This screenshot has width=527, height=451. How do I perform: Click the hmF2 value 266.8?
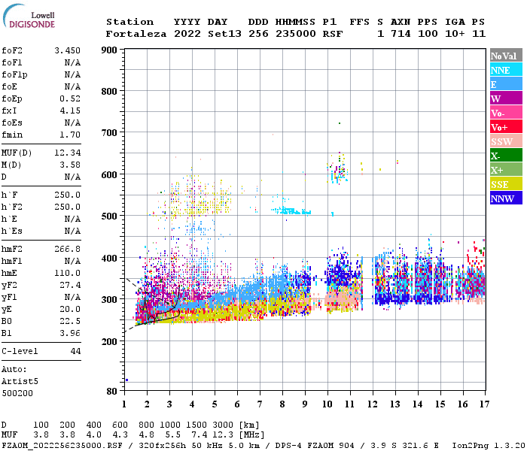point(68,249)
